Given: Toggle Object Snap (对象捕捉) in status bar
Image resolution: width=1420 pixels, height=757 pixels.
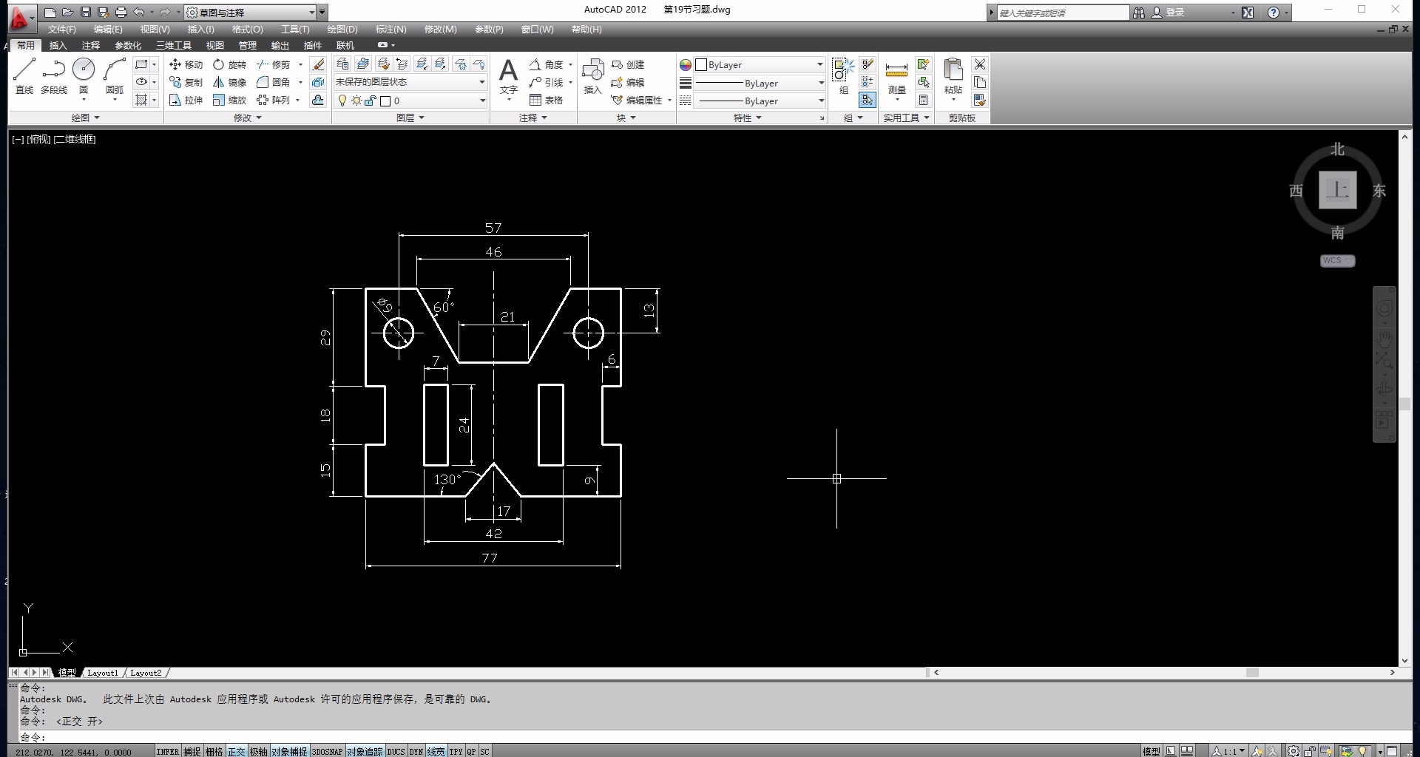Looking at the screenshot, I should (288, 752).
